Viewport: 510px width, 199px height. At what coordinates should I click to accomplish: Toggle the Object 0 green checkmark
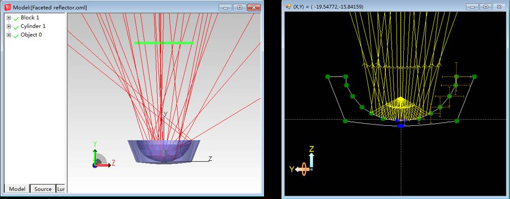click(x=15, y=36)
